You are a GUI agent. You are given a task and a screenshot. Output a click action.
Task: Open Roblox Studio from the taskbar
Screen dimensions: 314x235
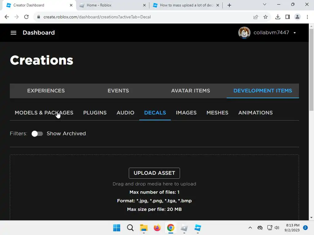click(x=198, y=228)
